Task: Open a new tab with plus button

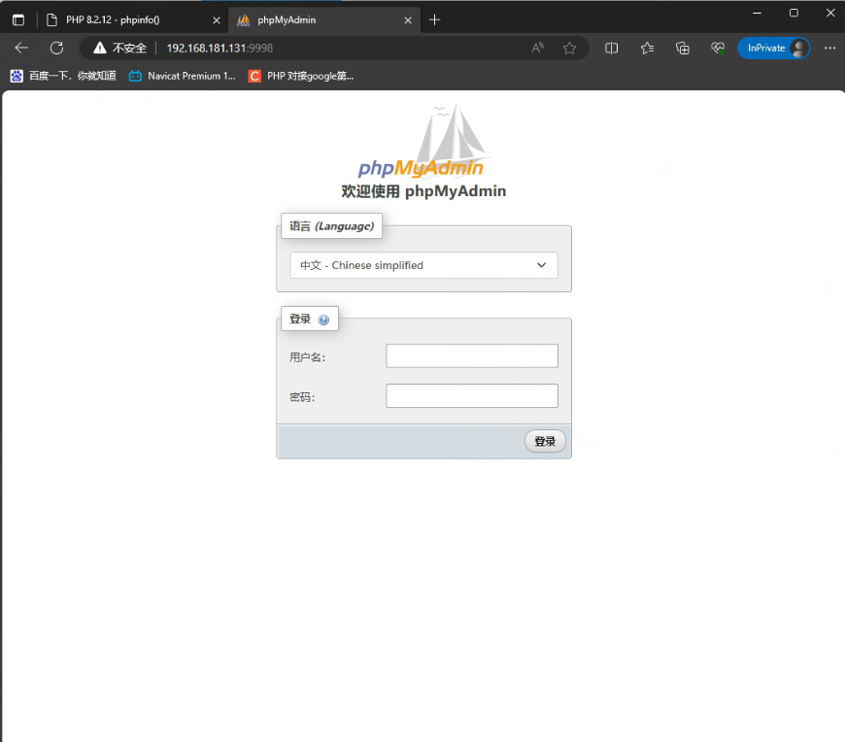Action: pyautogui.click(x=434, y=20)
